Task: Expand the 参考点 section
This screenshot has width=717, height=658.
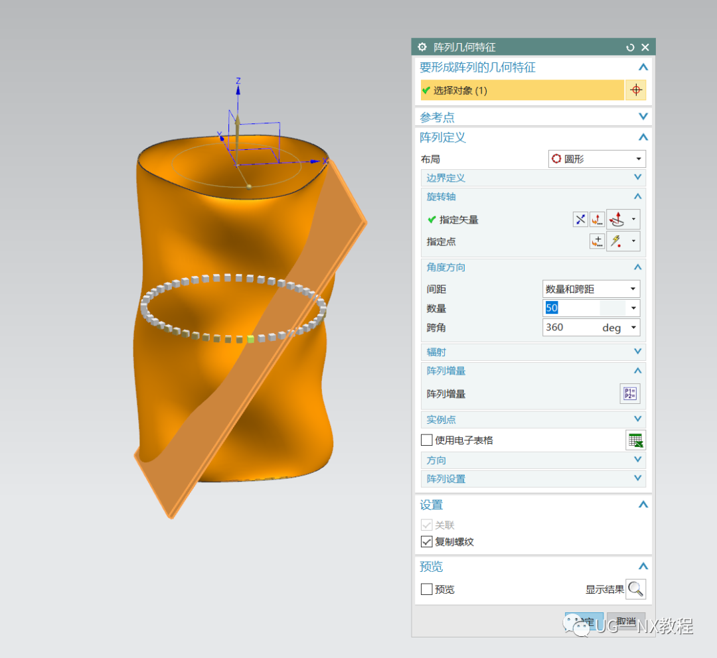Action: click(x=643, y=117)
